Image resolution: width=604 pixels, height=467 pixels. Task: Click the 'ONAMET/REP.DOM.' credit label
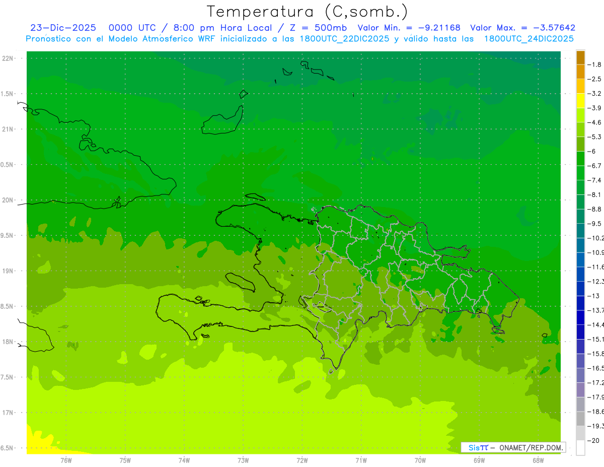point(531,447)
